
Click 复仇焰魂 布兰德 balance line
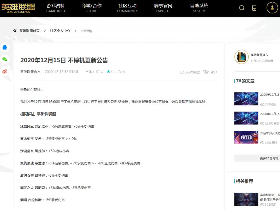(80, 163)
